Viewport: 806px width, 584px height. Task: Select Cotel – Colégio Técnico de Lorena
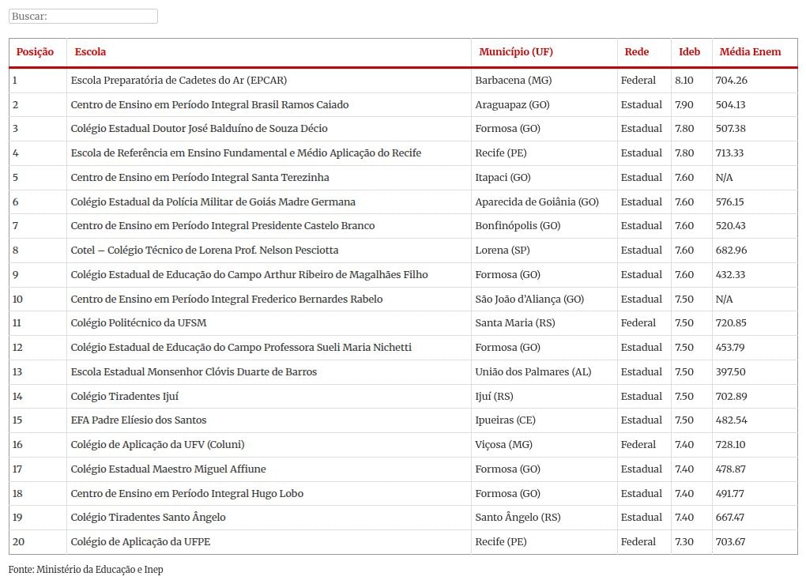coord(205,251)
